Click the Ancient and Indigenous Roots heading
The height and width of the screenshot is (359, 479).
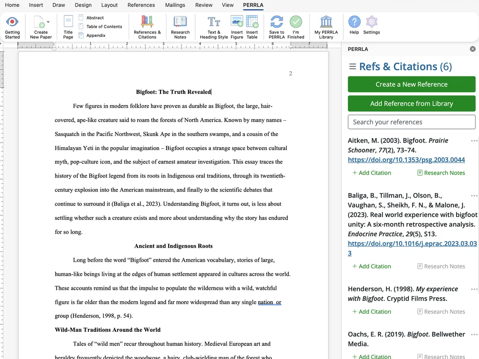pyautogui.click(x=173, y=246)
